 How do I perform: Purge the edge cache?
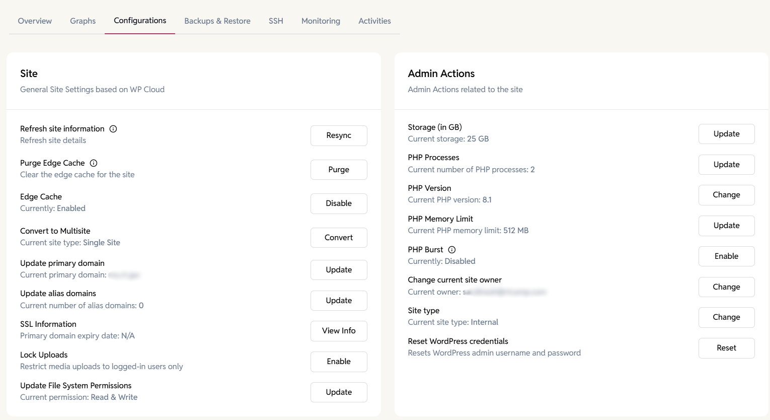coord(339,170)
